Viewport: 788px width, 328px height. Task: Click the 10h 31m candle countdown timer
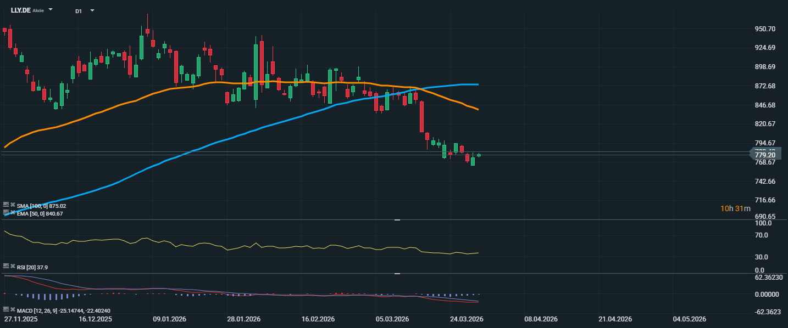(x=736, y=208)
